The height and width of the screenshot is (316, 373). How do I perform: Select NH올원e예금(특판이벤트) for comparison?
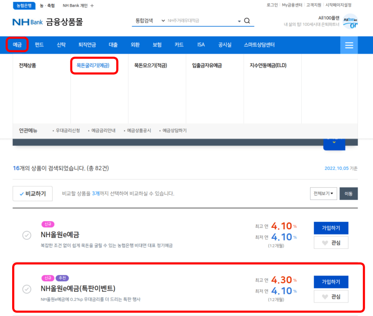coord(27,289)
